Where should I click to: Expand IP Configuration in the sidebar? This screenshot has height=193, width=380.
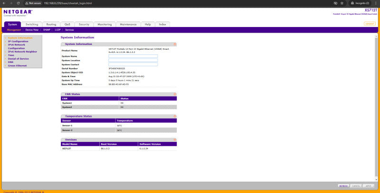[18, 42]
